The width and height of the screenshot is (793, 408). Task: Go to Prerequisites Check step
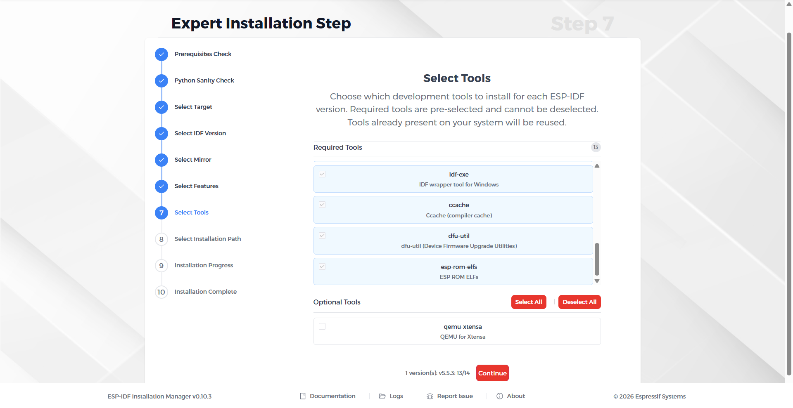point(203,54)
